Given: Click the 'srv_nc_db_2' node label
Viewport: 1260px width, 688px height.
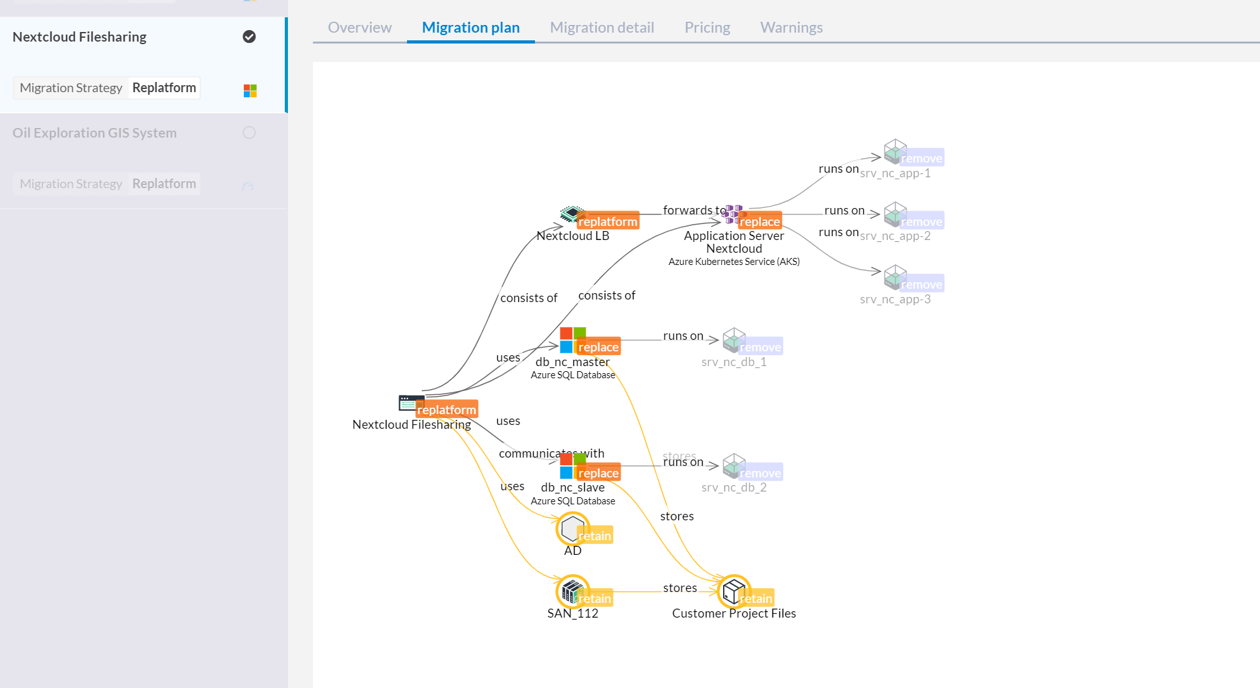Looking at the screenshot, I should pyautogui.click(x=734, y=487).
